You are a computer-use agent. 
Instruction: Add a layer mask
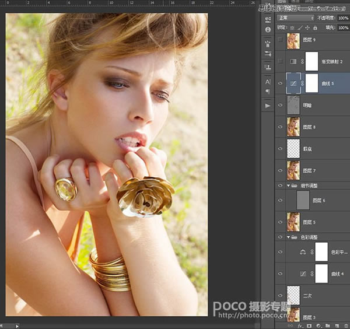(x=309, y=326)
